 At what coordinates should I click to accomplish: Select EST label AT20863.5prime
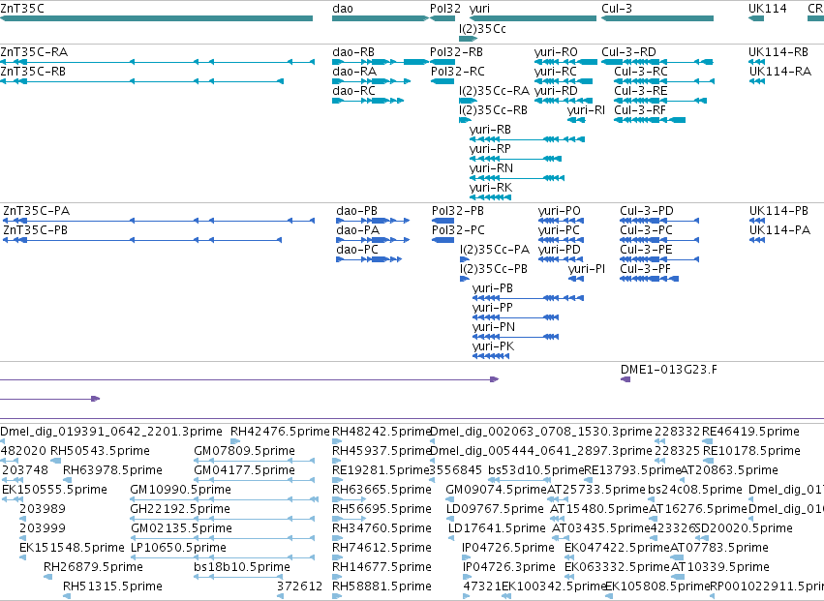pos(729,470)
